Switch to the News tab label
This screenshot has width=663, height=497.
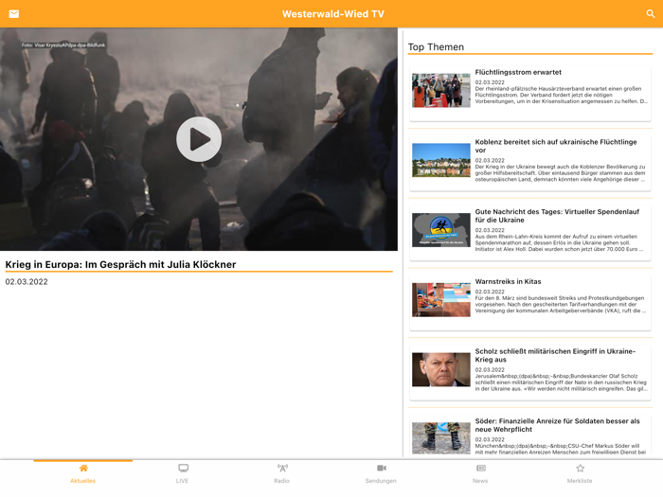coord(480,481)
